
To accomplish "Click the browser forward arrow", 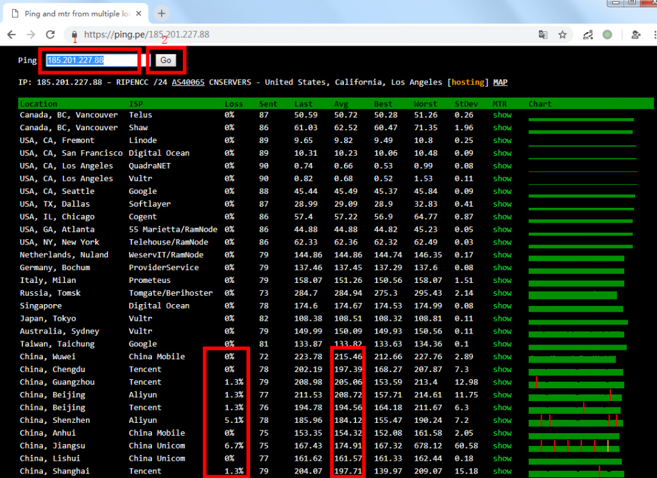I will (31, 35).
